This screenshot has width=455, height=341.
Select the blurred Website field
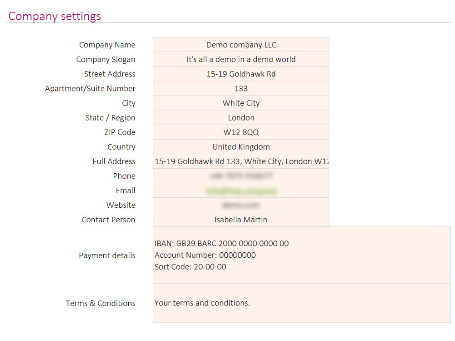[x=241, y=205]
